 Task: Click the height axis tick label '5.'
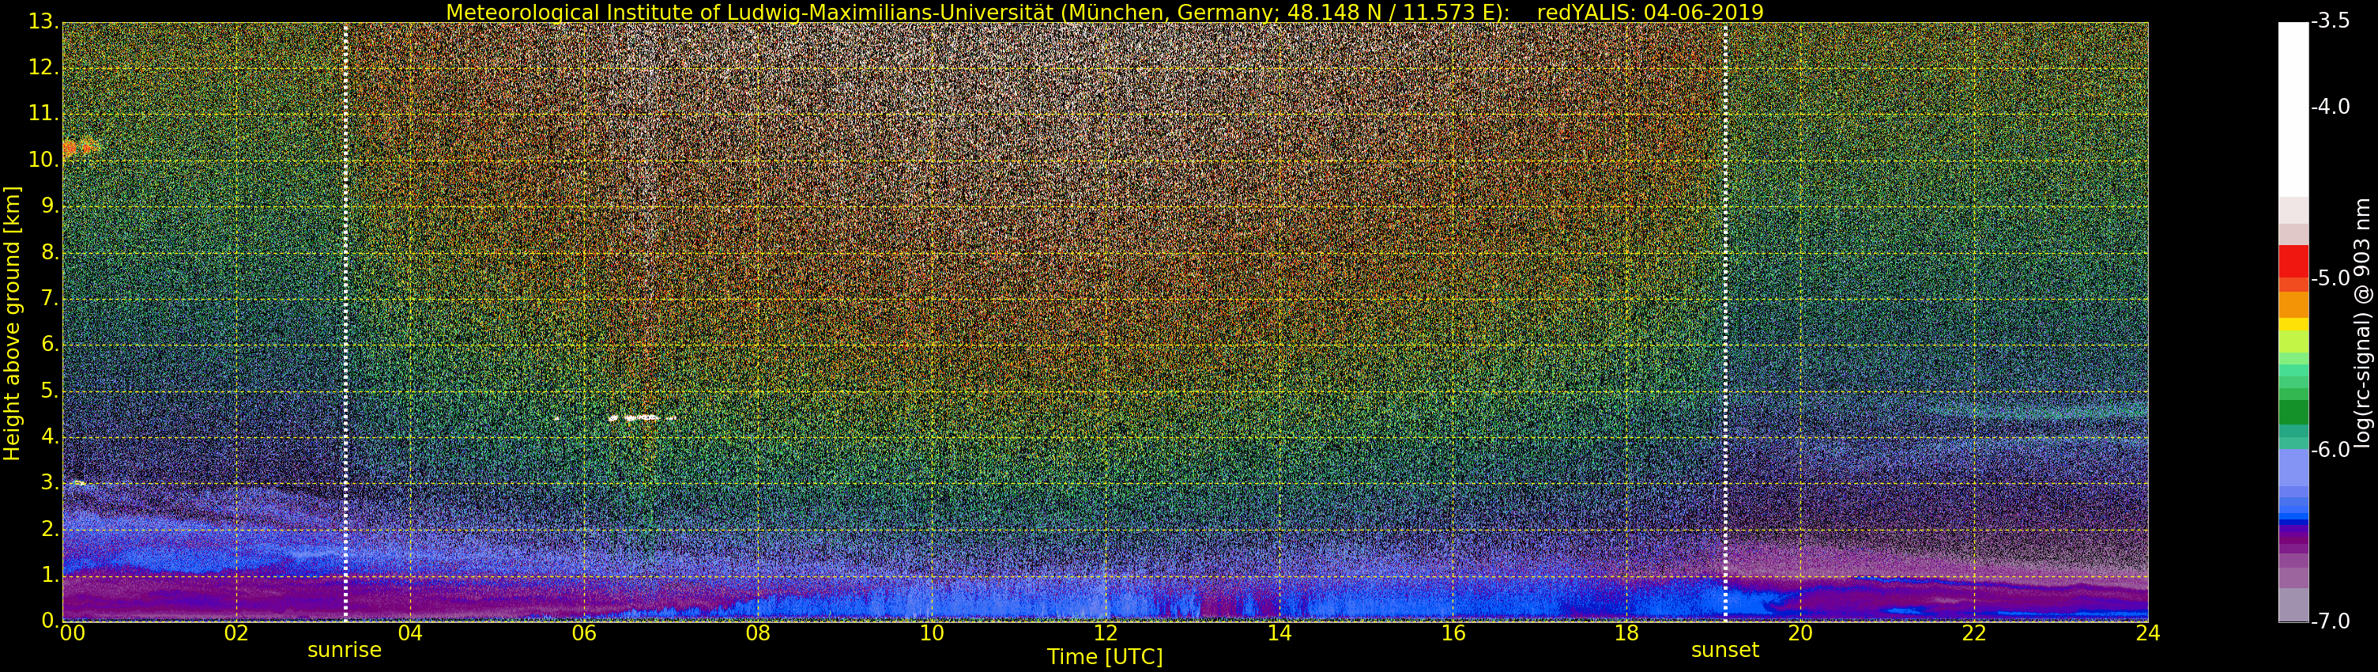(x=49, y=391)
